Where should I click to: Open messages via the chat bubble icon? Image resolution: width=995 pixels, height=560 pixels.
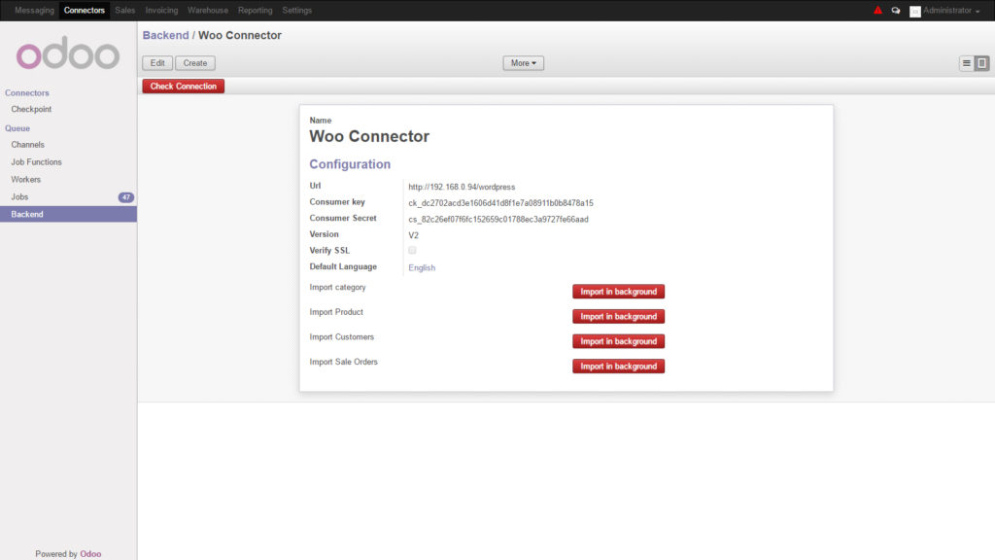click(x=896, y=9)
